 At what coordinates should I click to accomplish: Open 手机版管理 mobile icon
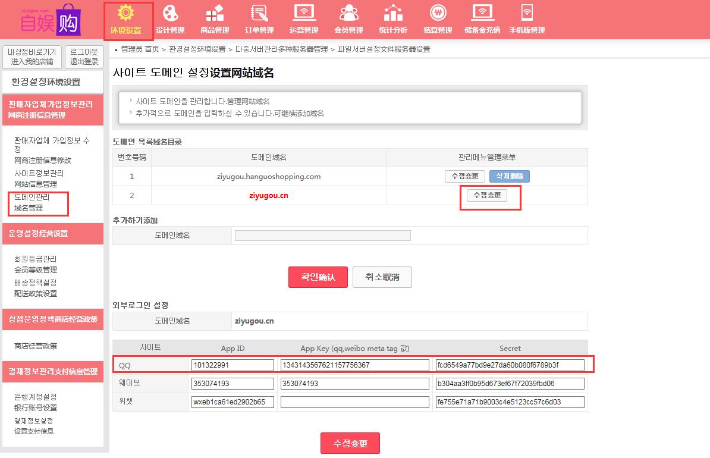(527, 14)
